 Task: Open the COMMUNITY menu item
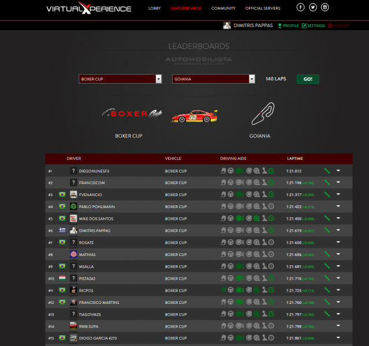tap(223, 9)
